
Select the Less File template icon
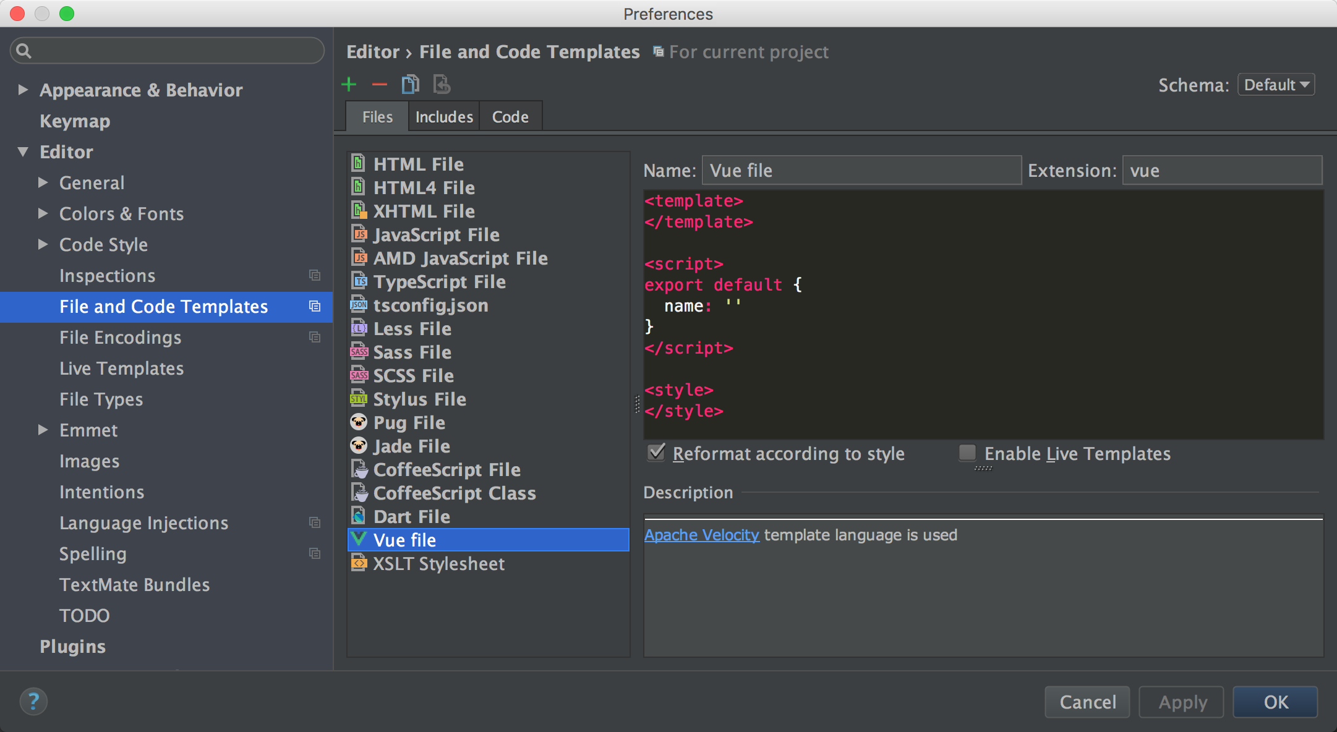(x=359, y=328)
